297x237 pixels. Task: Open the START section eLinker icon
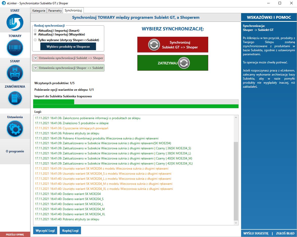[x=15, y=22]
